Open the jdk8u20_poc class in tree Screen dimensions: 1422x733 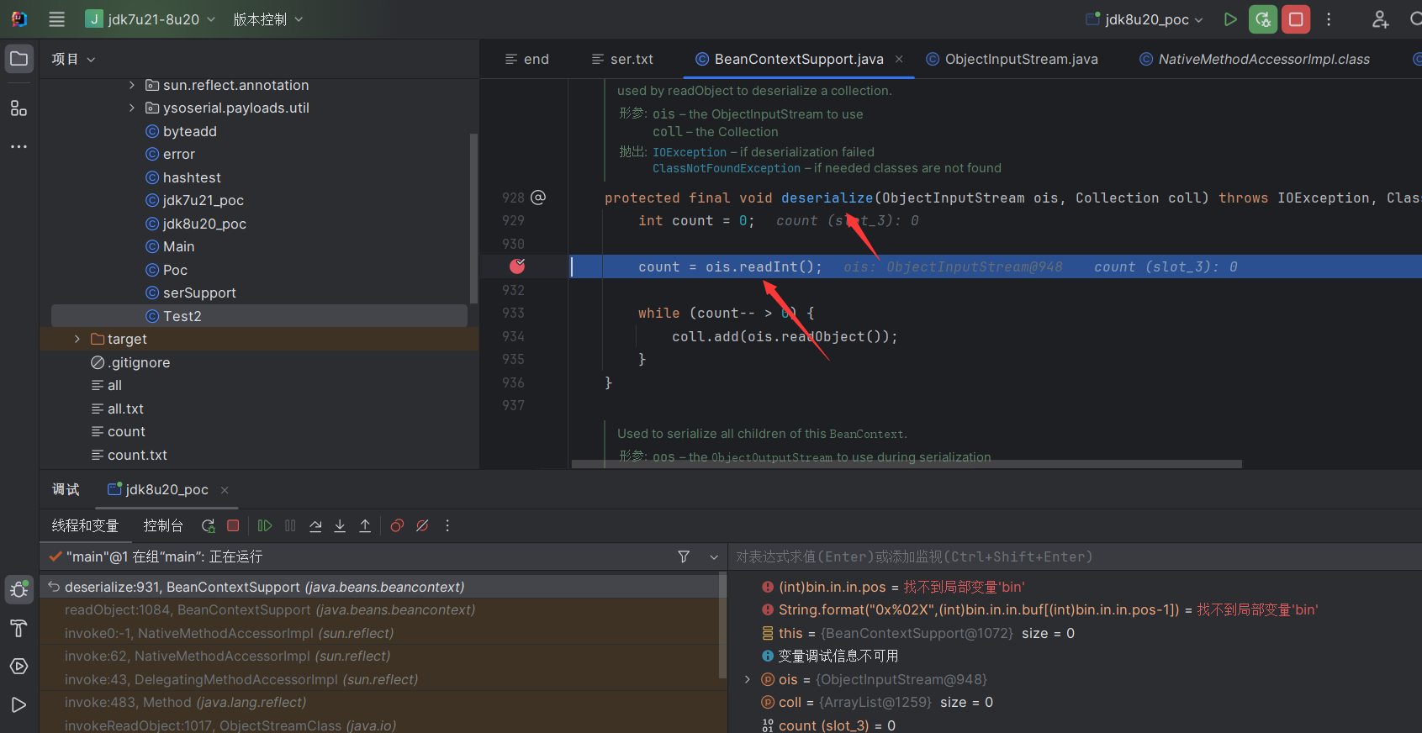[204, 224]
